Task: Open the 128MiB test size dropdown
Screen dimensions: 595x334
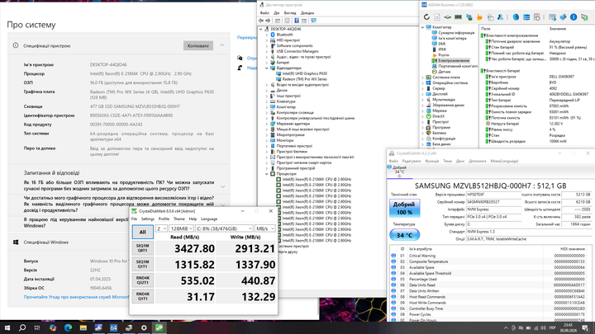Action: 181,228
